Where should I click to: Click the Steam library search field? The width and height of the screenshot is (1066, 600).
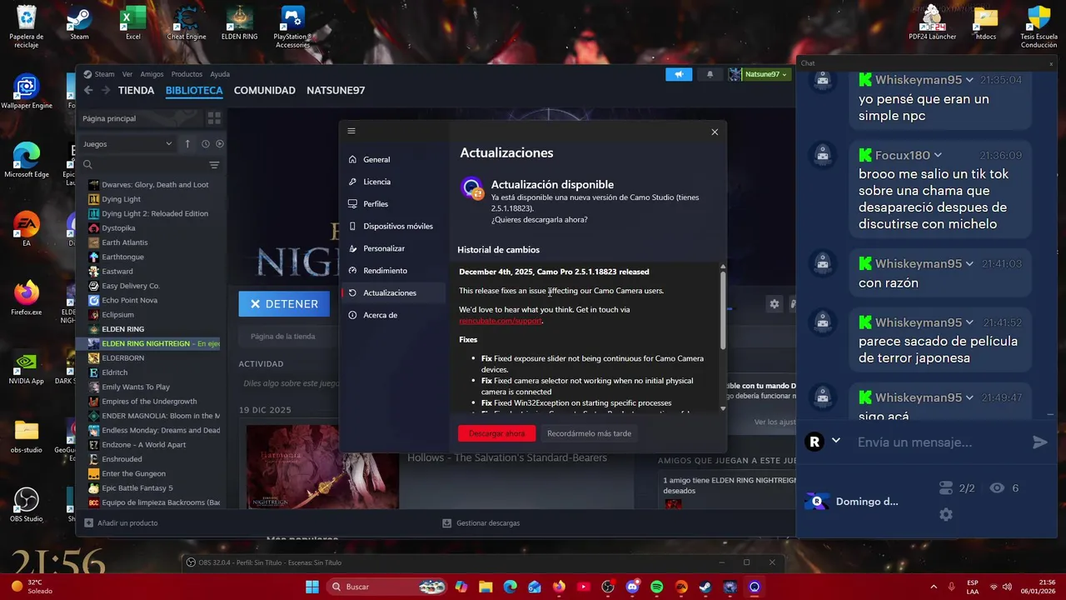[x=143, y=165]
